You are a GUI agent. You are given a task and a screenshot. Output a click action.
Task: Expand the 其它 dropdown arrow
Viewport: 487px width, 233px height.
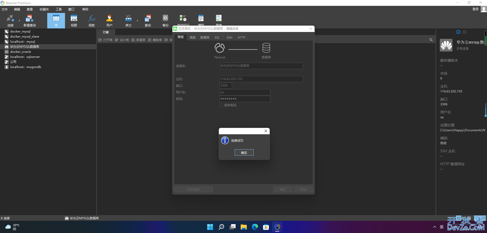[137, 21]
